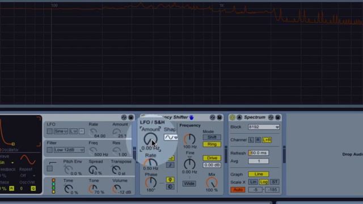Click the small R retrigger button in LFO row

(x=82, y=131)
